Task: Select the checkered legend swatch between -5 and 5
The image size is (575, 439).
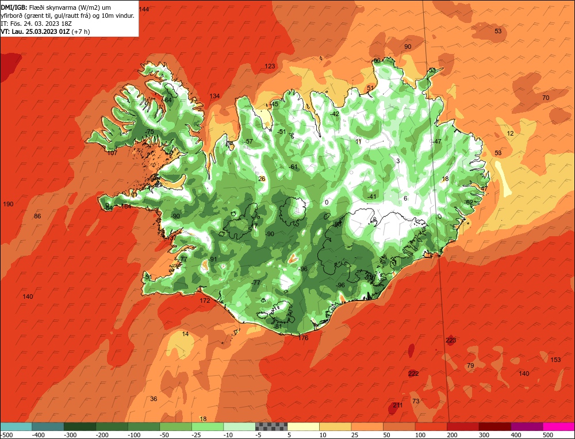Action: (271, 426)
